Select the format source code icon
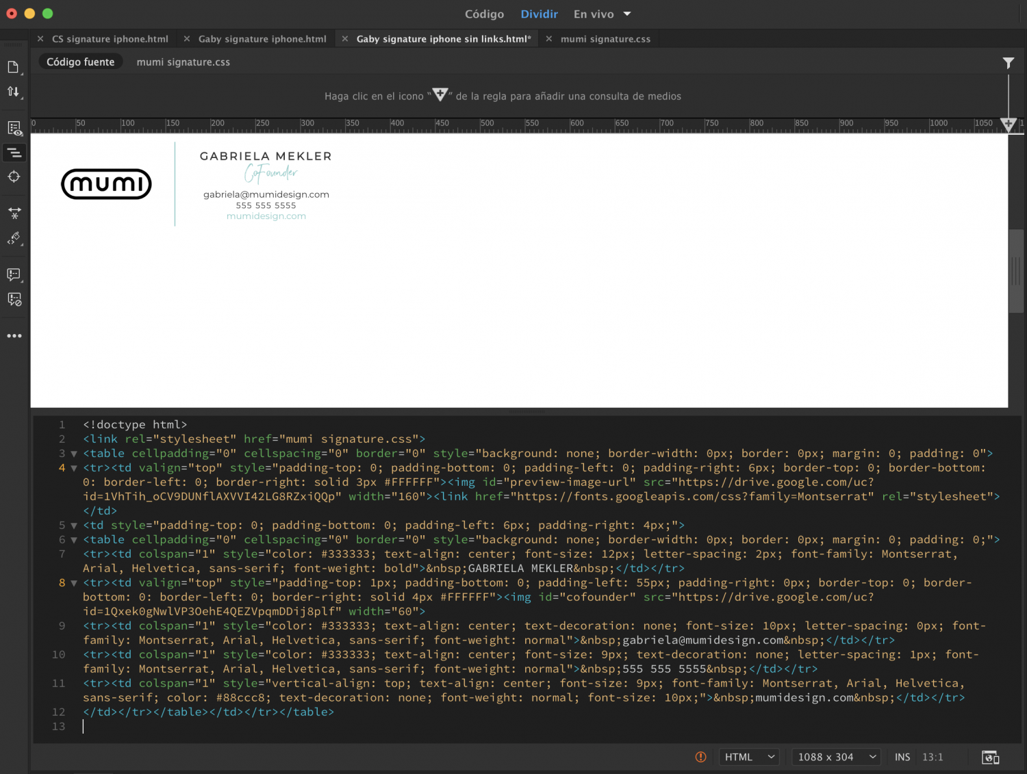Image resolution: width=1027 pixels, height=774 pixels. point(14,153)
